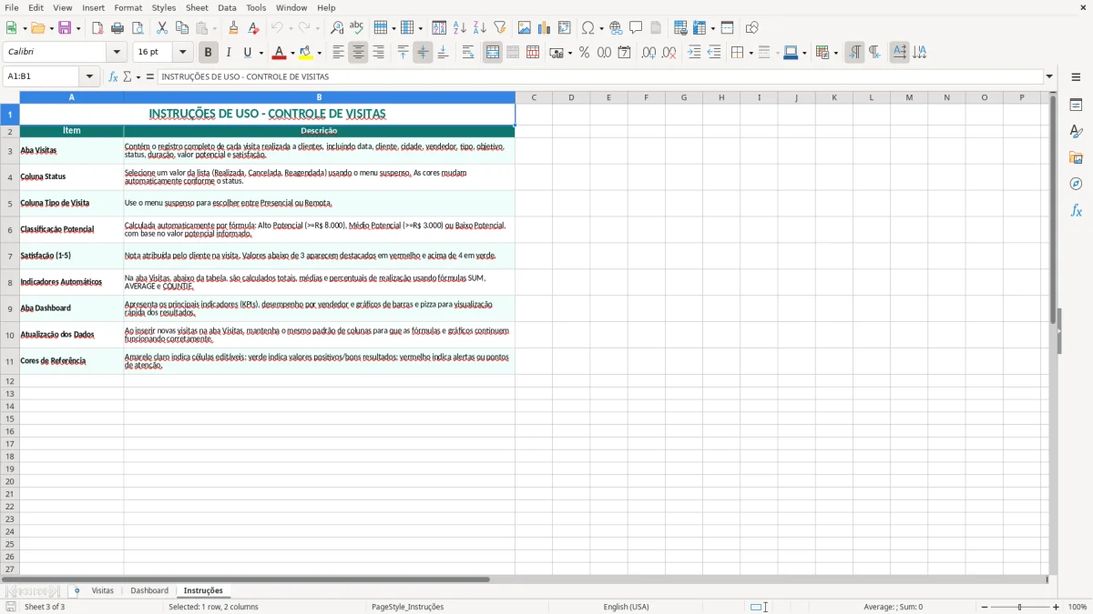Apply the yellow Background Color button

click(x=305, y=53)
